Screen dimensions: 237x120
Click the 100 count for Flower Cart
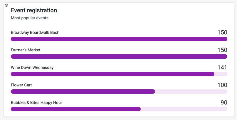coord(222,85)
